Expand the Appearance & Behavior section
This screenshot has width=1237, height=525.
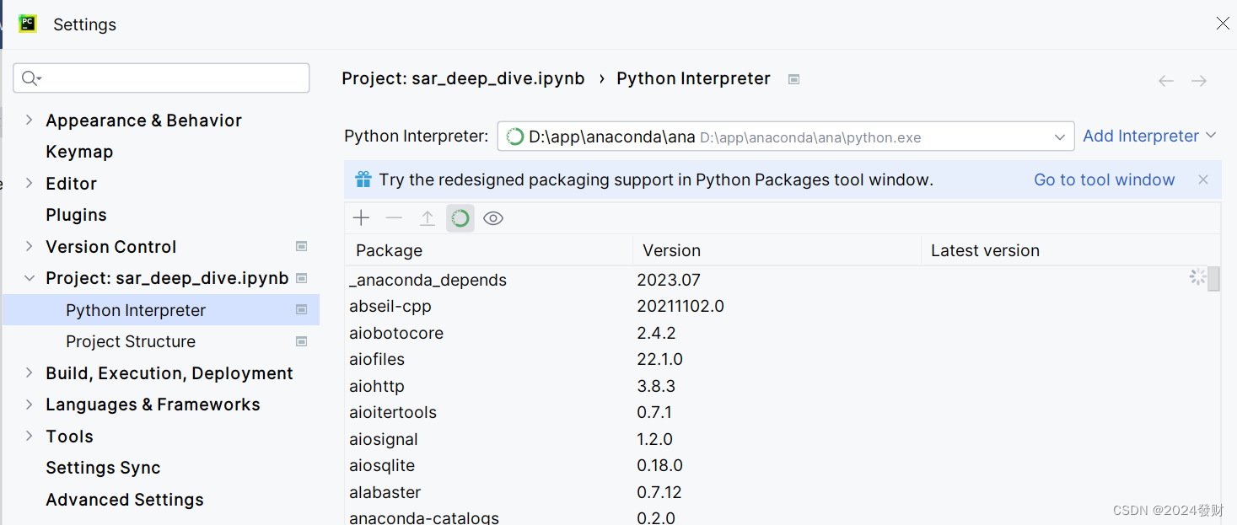30,121
